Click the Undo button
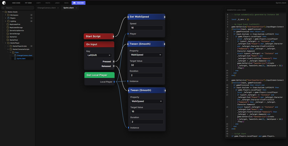This screenshot has height=146, width=288. [57, 3]
